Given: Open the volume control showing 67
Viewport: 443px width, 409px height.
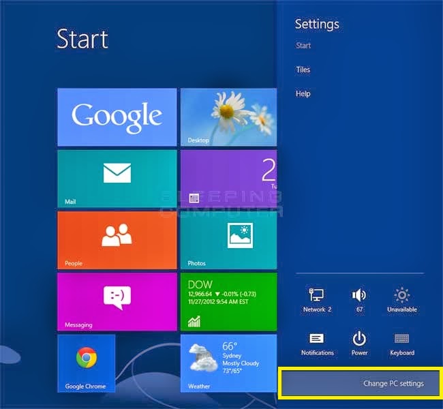Looking at the screenshot, I should [x=359, y=300].
